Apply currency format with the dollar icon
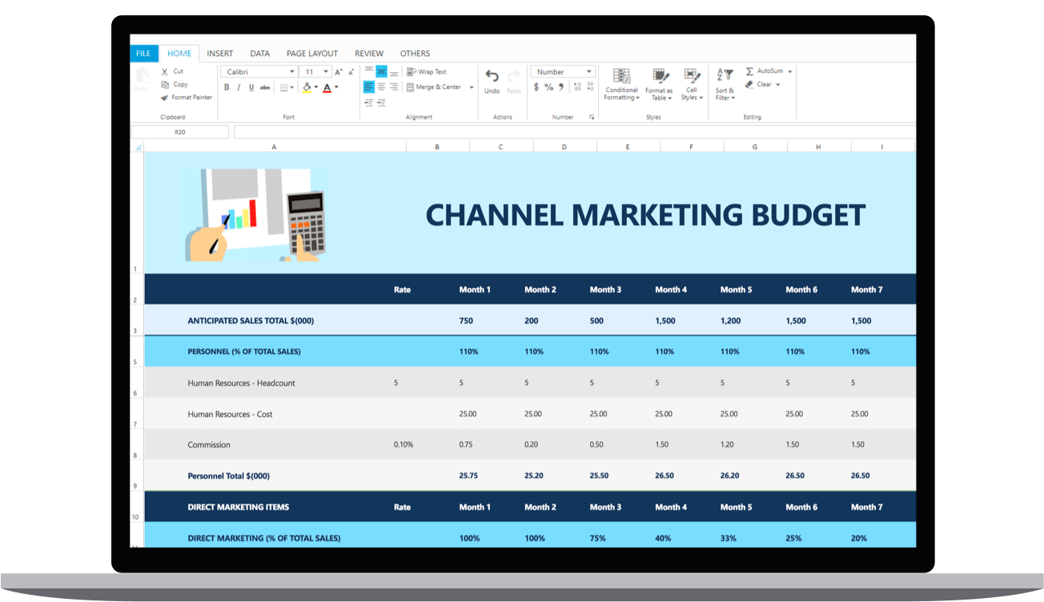The height and width of the screenshot is (602, 1044). click(x=536, y=86)
